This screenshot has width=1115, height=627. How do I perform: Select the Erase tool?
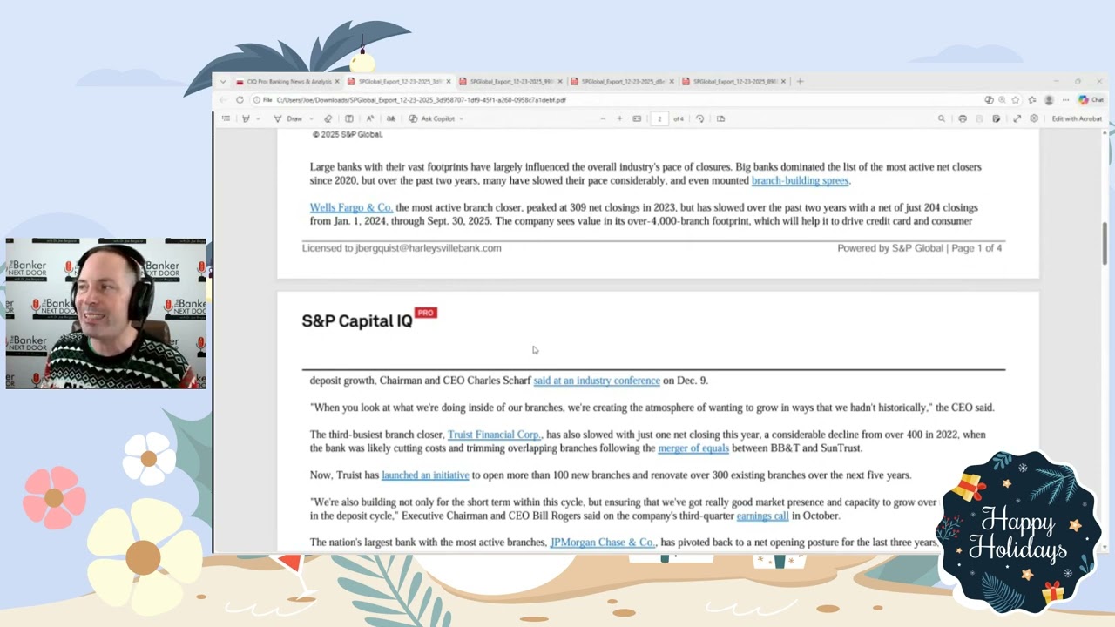[x=328, y=118]
